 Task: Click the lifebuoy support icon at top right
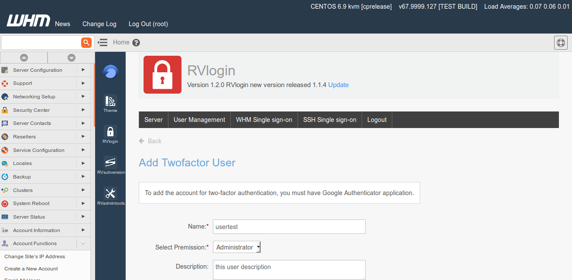561,43
